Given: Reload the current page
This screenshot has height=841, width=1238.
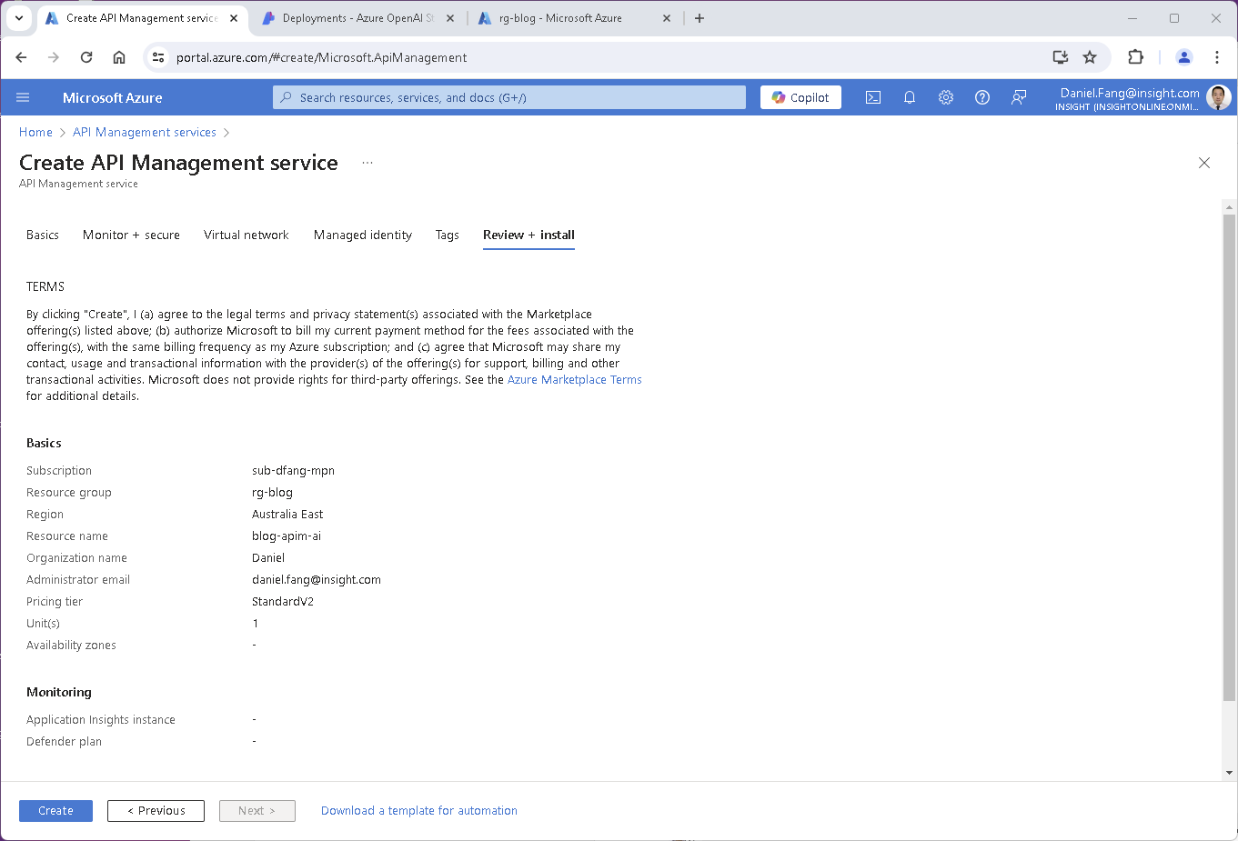Looking at the screenshot, I should pos(86,57).
